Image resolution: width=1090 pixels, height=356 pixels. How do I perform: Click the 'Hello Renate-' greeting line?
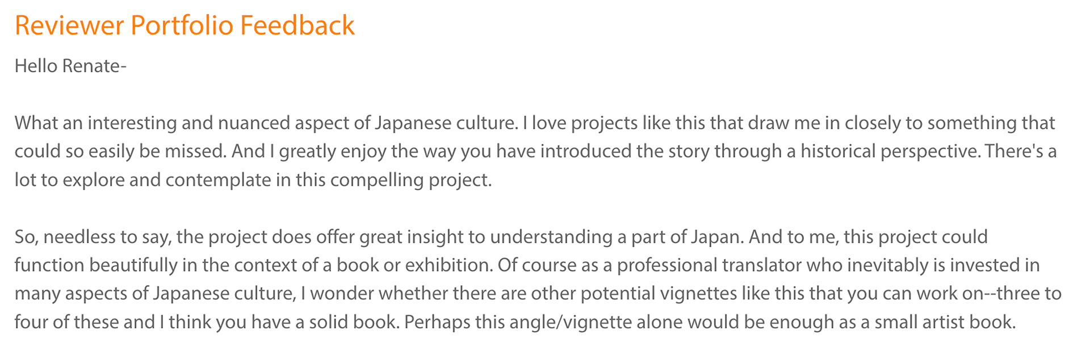[70, 66]
